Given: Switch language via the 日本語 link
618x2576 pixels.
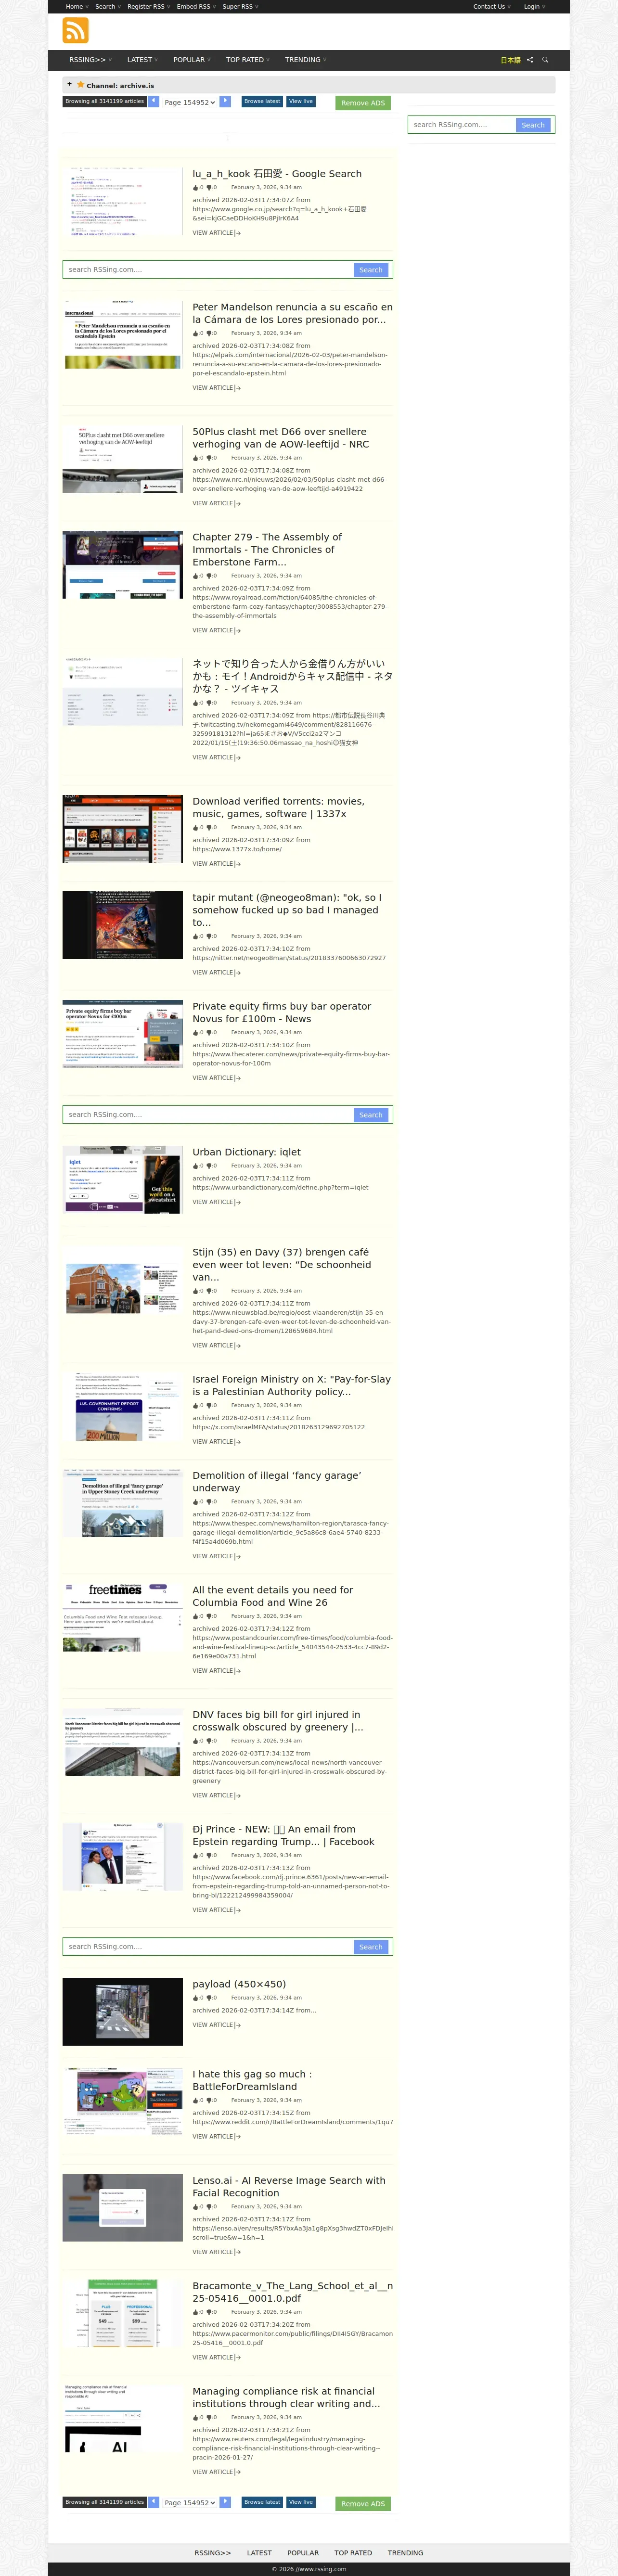Looking at the screenshot, I should pyautogui.click(x=510, y=60).
